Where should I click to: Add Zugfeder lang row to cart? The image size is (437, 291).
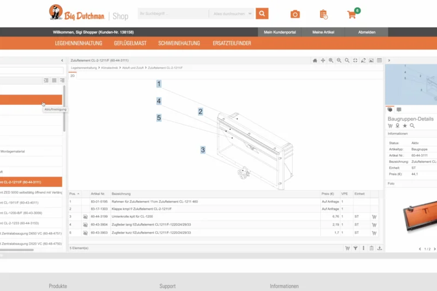point(374,225)
